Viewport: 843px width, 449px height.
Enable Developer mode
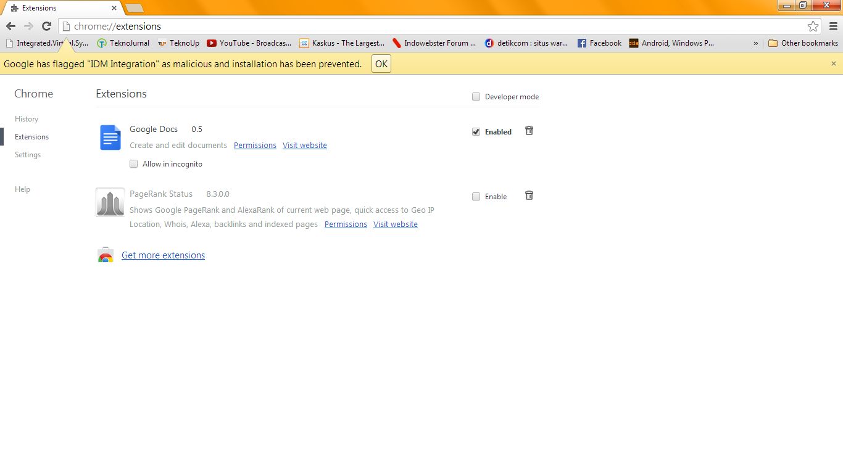coord(476,96)
